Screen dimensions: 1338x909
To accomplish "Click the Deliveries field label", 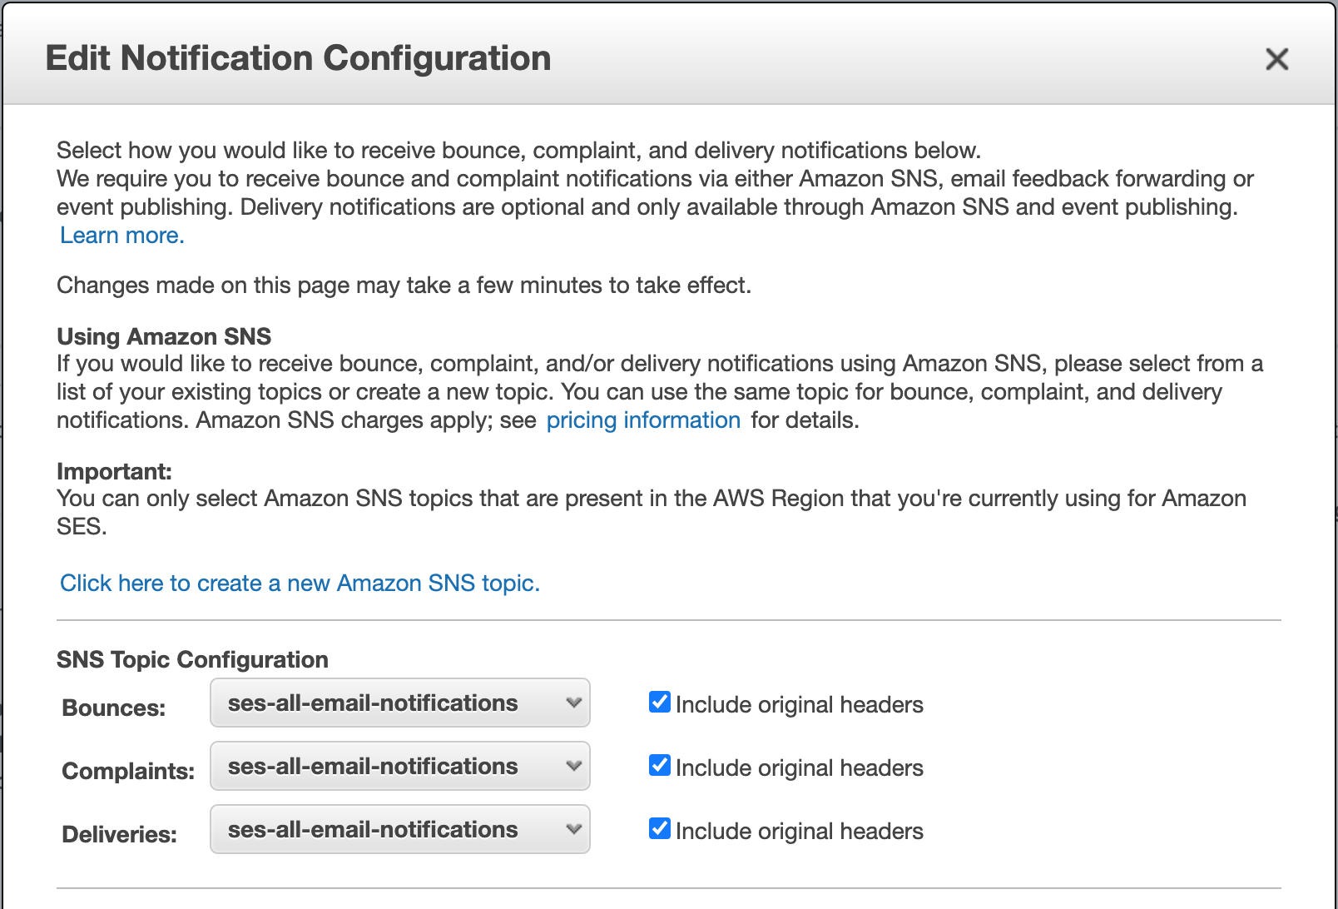I will tap(120, 835).
